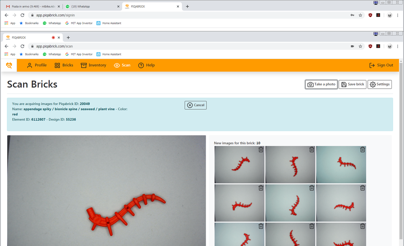Select PIQABRICK tab in the background window

151,6
